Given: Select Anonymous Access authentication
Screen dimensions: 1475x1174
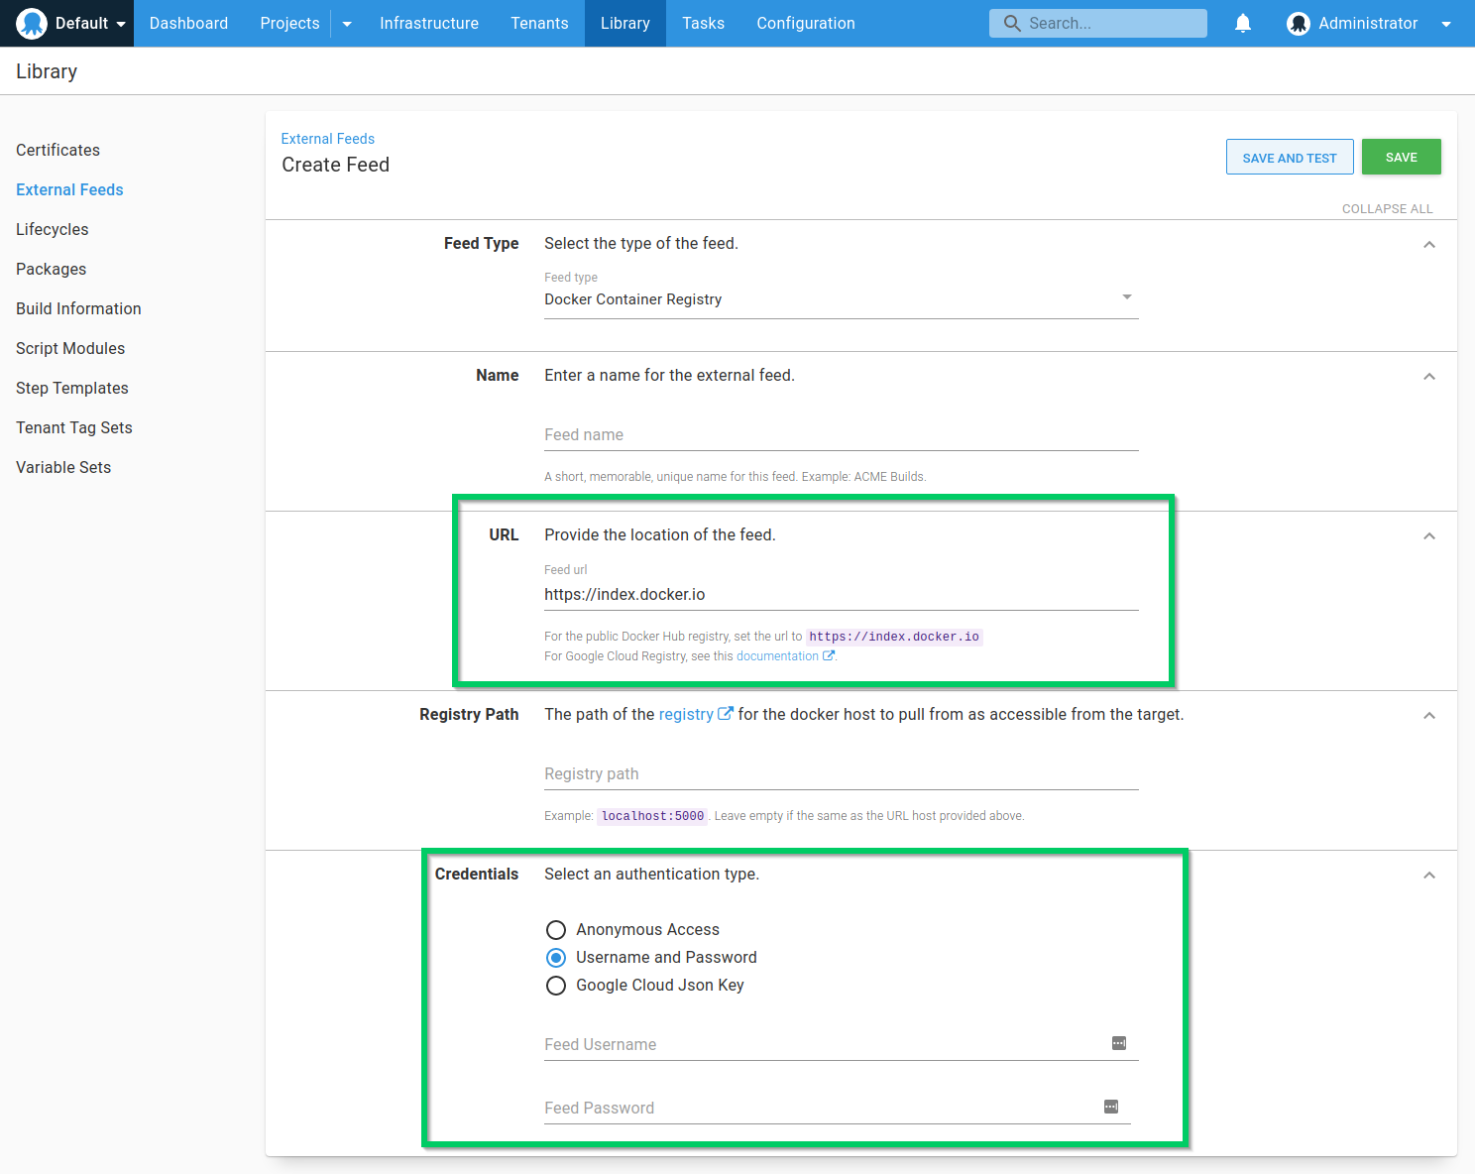Looking at the screenshot, I should pyautogui.click(x=556, y=930).
